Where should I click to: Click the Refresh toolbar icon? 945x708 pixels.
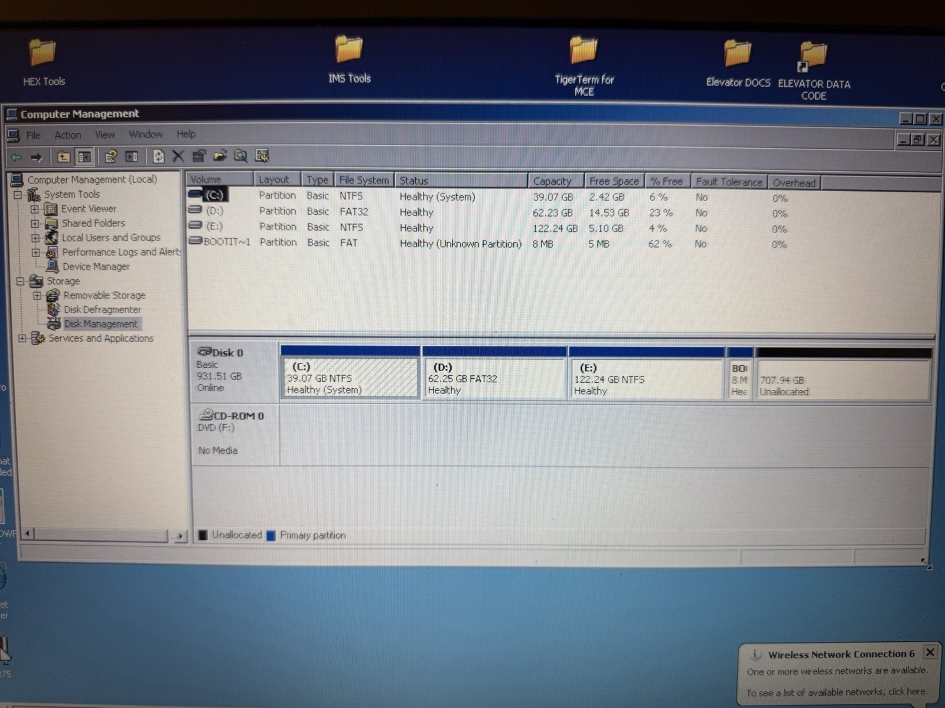click(158, 156)
